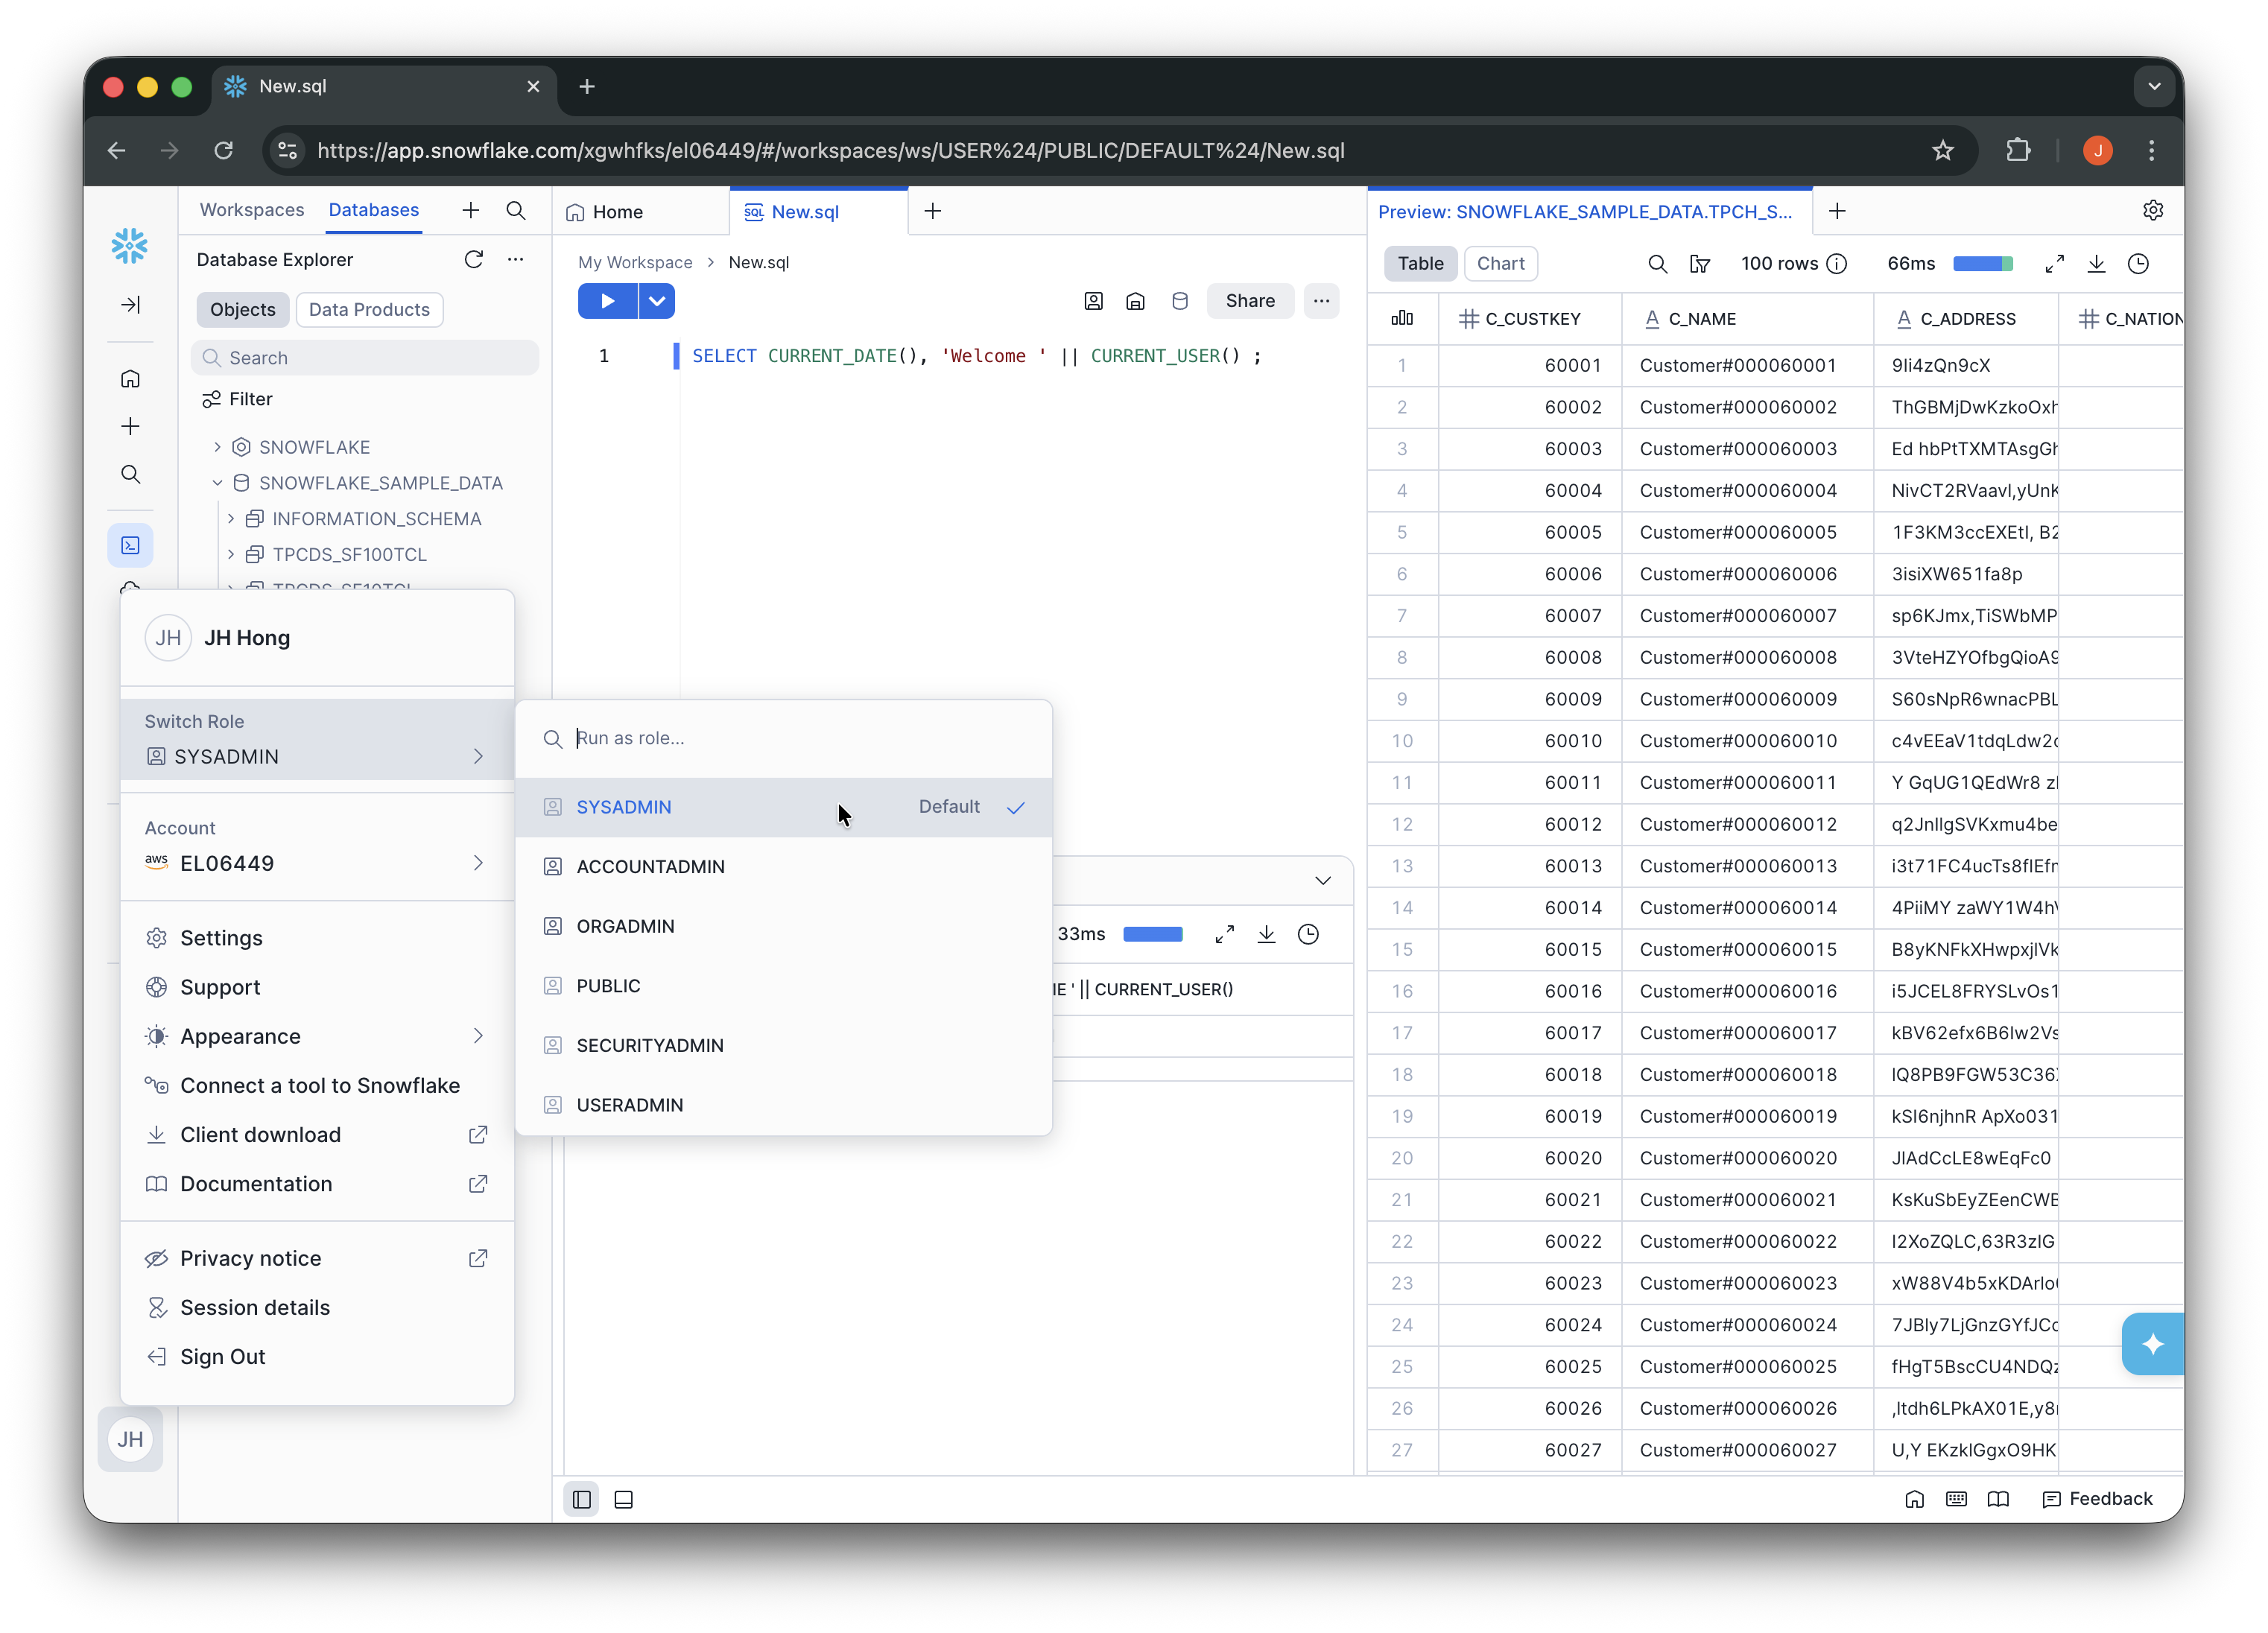Open the Switch Role SYSADMIN submenu
Viewport: 2268px width, 1633px height.
317,740
